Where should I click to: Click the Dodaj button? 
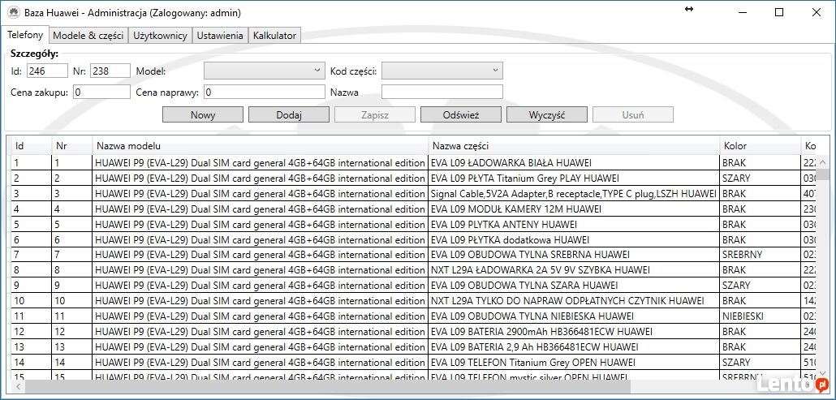[x=289, y=114]
